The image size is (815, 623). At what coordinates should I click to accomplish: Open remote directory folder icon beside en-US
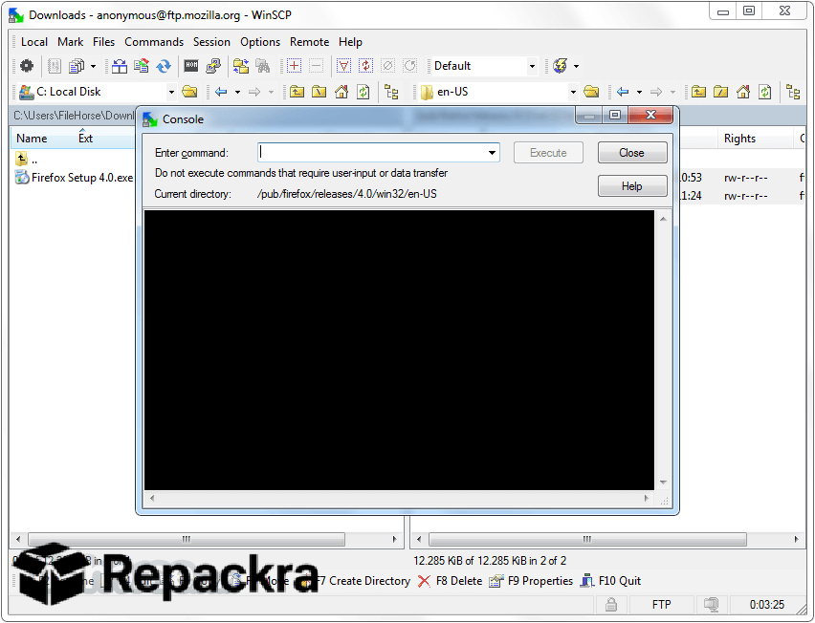point(591,92)
